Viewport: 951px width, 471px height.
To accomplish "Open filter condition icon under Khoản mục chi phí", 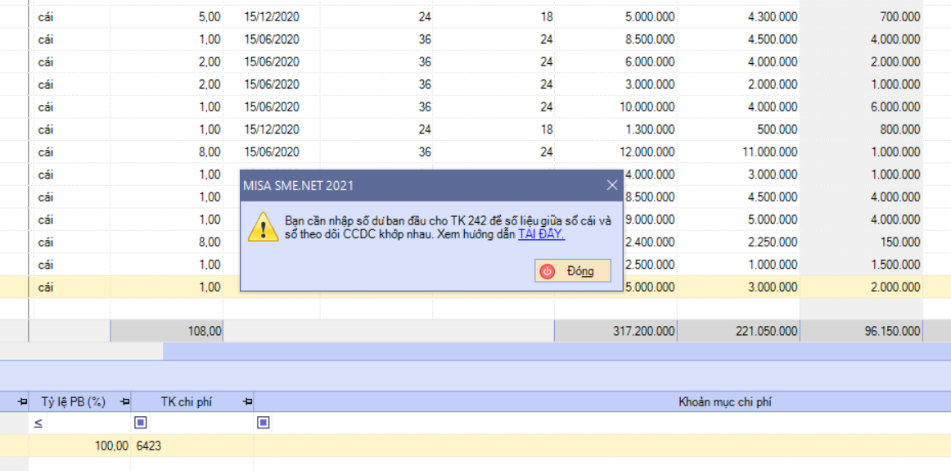I will pos(264,423).
